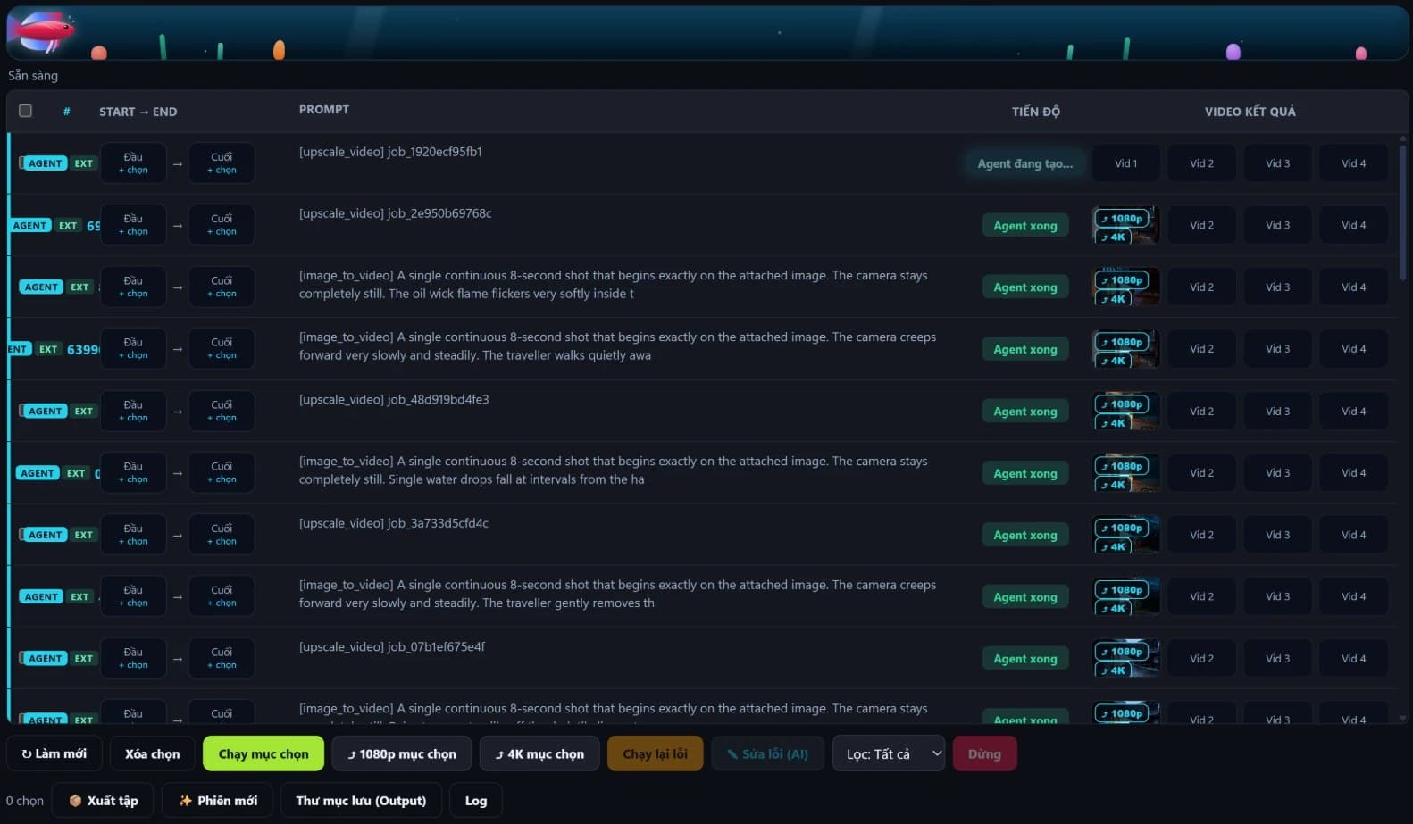This screenshot has height=824, width=1413.
Task: Click the green "Chạy mục chọn" button
Action: [263, 753]
